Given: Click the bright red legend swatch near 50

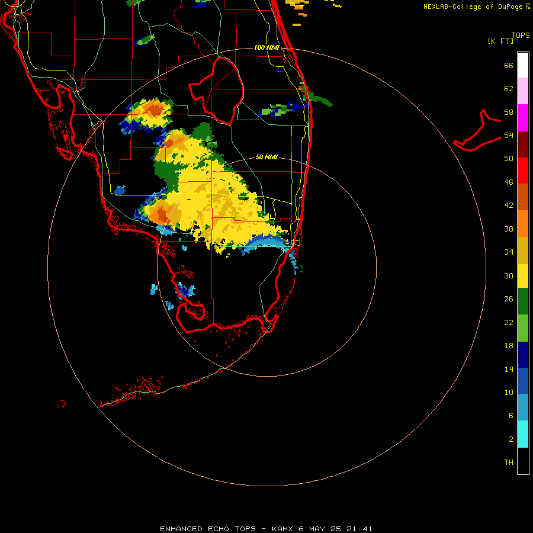Looking at the screenshot, I should [x=523, y=171].
